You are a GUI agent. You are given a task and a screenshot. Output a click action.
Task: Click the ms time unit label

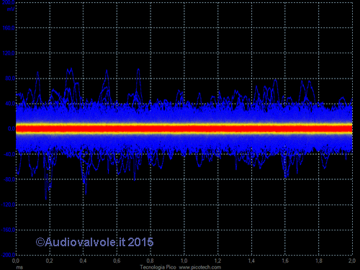[x=19, y=267]
